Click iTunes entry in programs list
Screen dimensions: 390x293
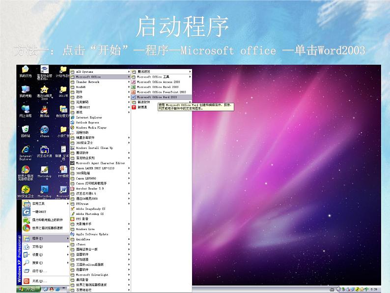tap(100, 244)
